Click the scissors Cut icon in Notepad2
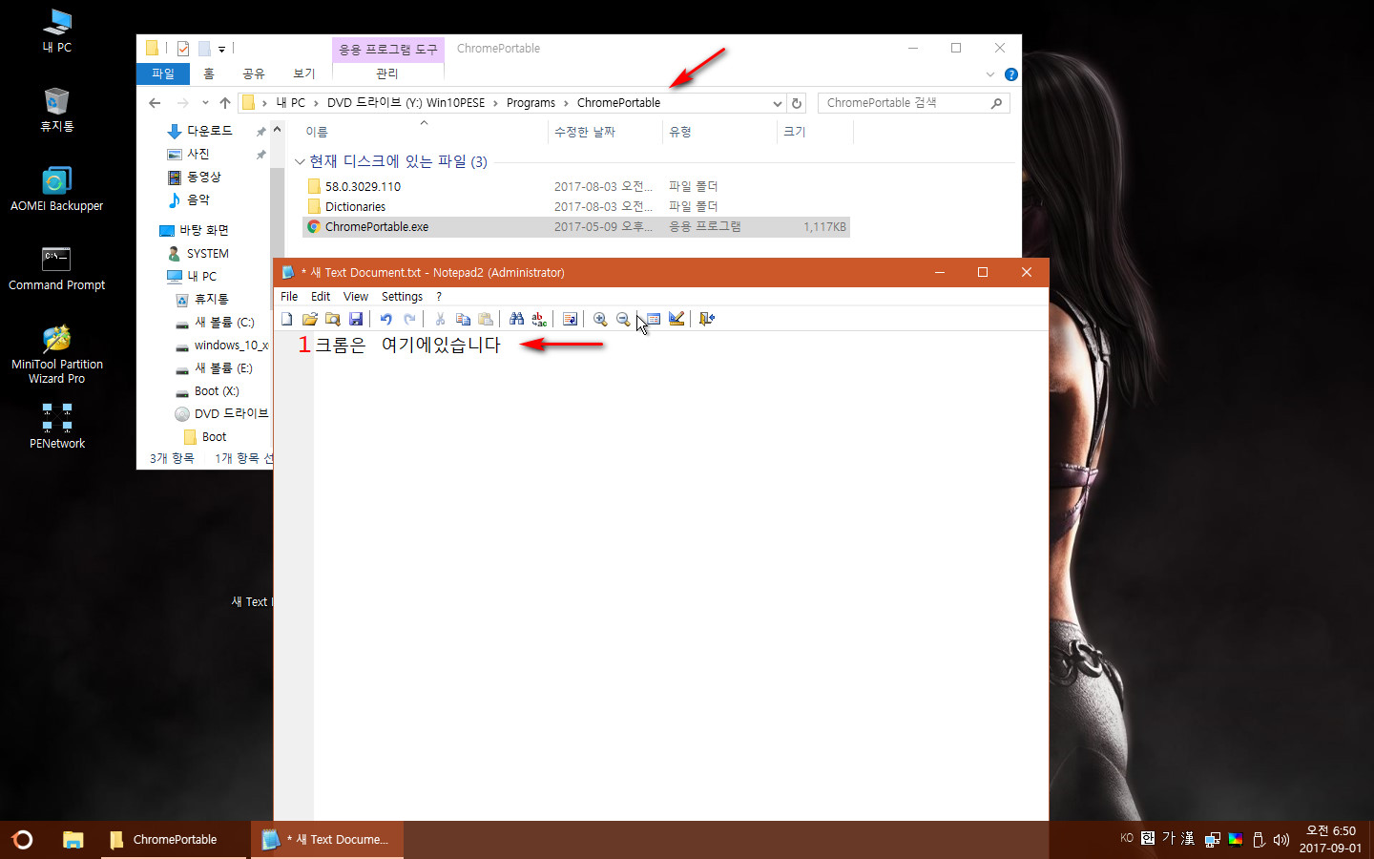The image size is (1374, 859). pyautogui.click(x=440, y=319)
